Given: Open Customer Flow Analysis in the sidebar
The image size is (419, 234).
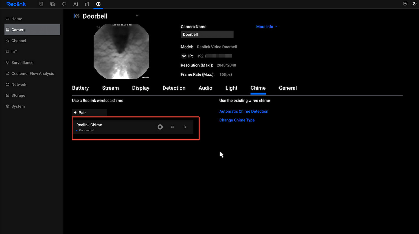Looking at the screenshot, I should [32, 73].
